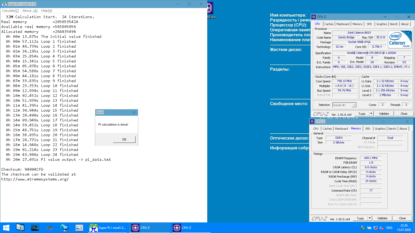This screenshot has width=415, height=233.
Task: Click the Bus Speed 99.76 MHz value
Action: (x=344, y=90)
